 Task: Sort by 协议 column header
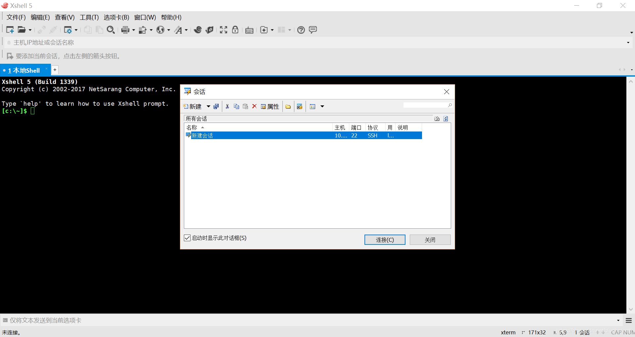click(375, 128)
